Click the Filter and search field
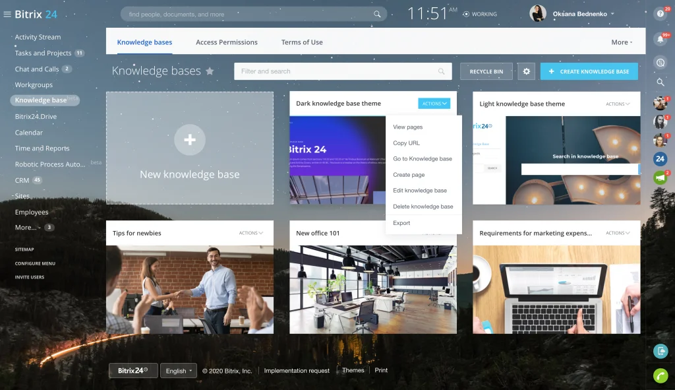 click(343, 71)
